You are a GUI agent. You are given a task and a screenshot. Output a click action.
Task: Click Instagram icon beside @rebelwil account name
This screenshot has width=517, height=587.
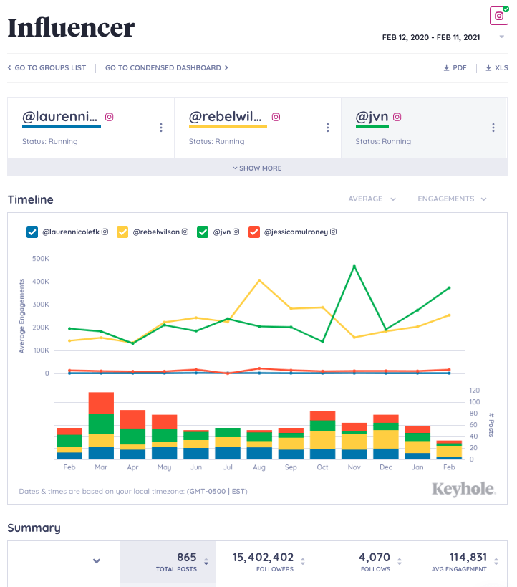[276, 117]
